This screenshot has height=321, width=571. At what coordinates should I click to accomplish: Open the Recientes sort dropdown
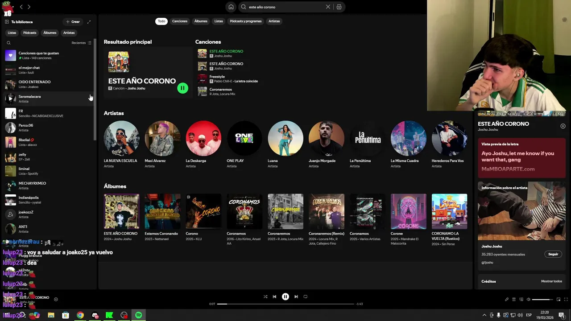point(81,43)
